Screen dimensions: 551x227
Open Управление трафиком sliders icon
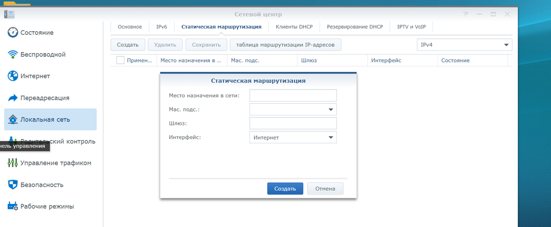click(x=12, y=163)
